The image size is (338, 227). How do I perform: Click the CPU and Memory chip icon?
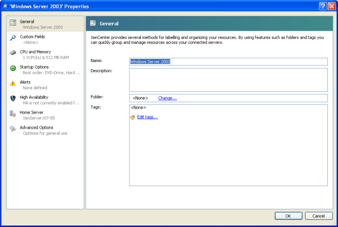(13, 53)
